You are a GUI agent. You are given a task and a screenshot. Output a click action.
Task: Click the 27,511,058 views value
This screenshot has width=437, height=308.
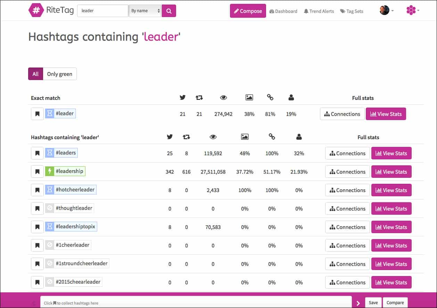[213, 172]
